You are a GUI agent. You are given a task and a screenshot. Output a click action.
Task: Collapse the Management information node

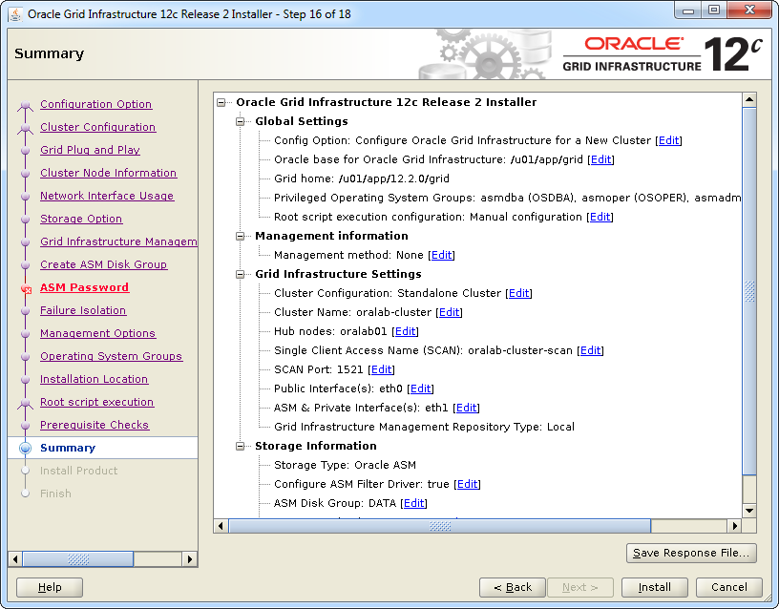(241, 236)
